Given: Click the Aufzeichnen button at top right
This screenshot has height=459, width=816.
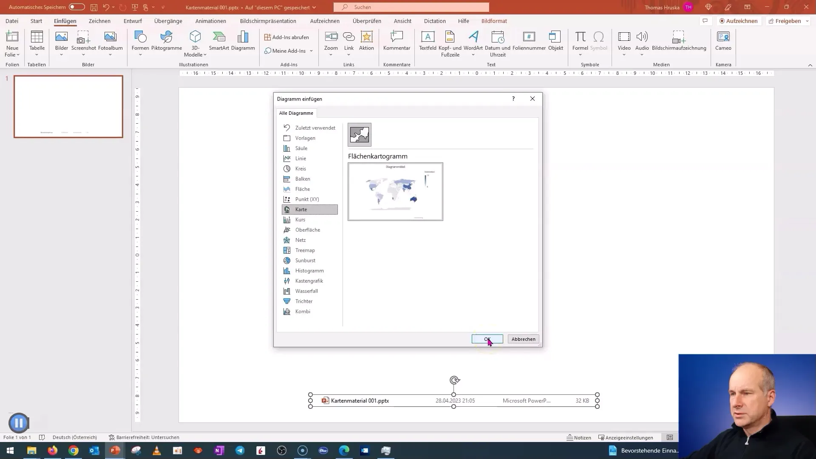Looking at the screenshot, I should 738,21.
